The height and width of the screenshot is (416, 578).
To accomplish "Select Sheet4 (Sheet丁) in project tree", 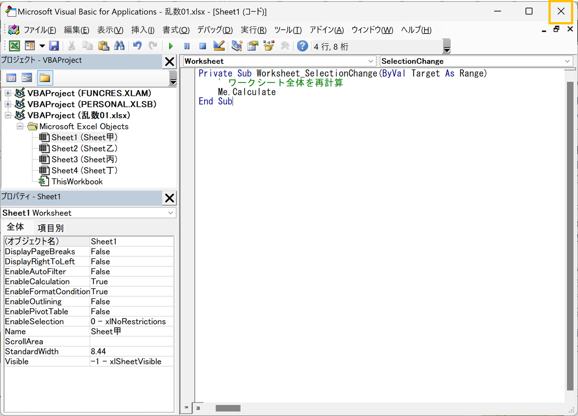I will (x=84, y=171).
